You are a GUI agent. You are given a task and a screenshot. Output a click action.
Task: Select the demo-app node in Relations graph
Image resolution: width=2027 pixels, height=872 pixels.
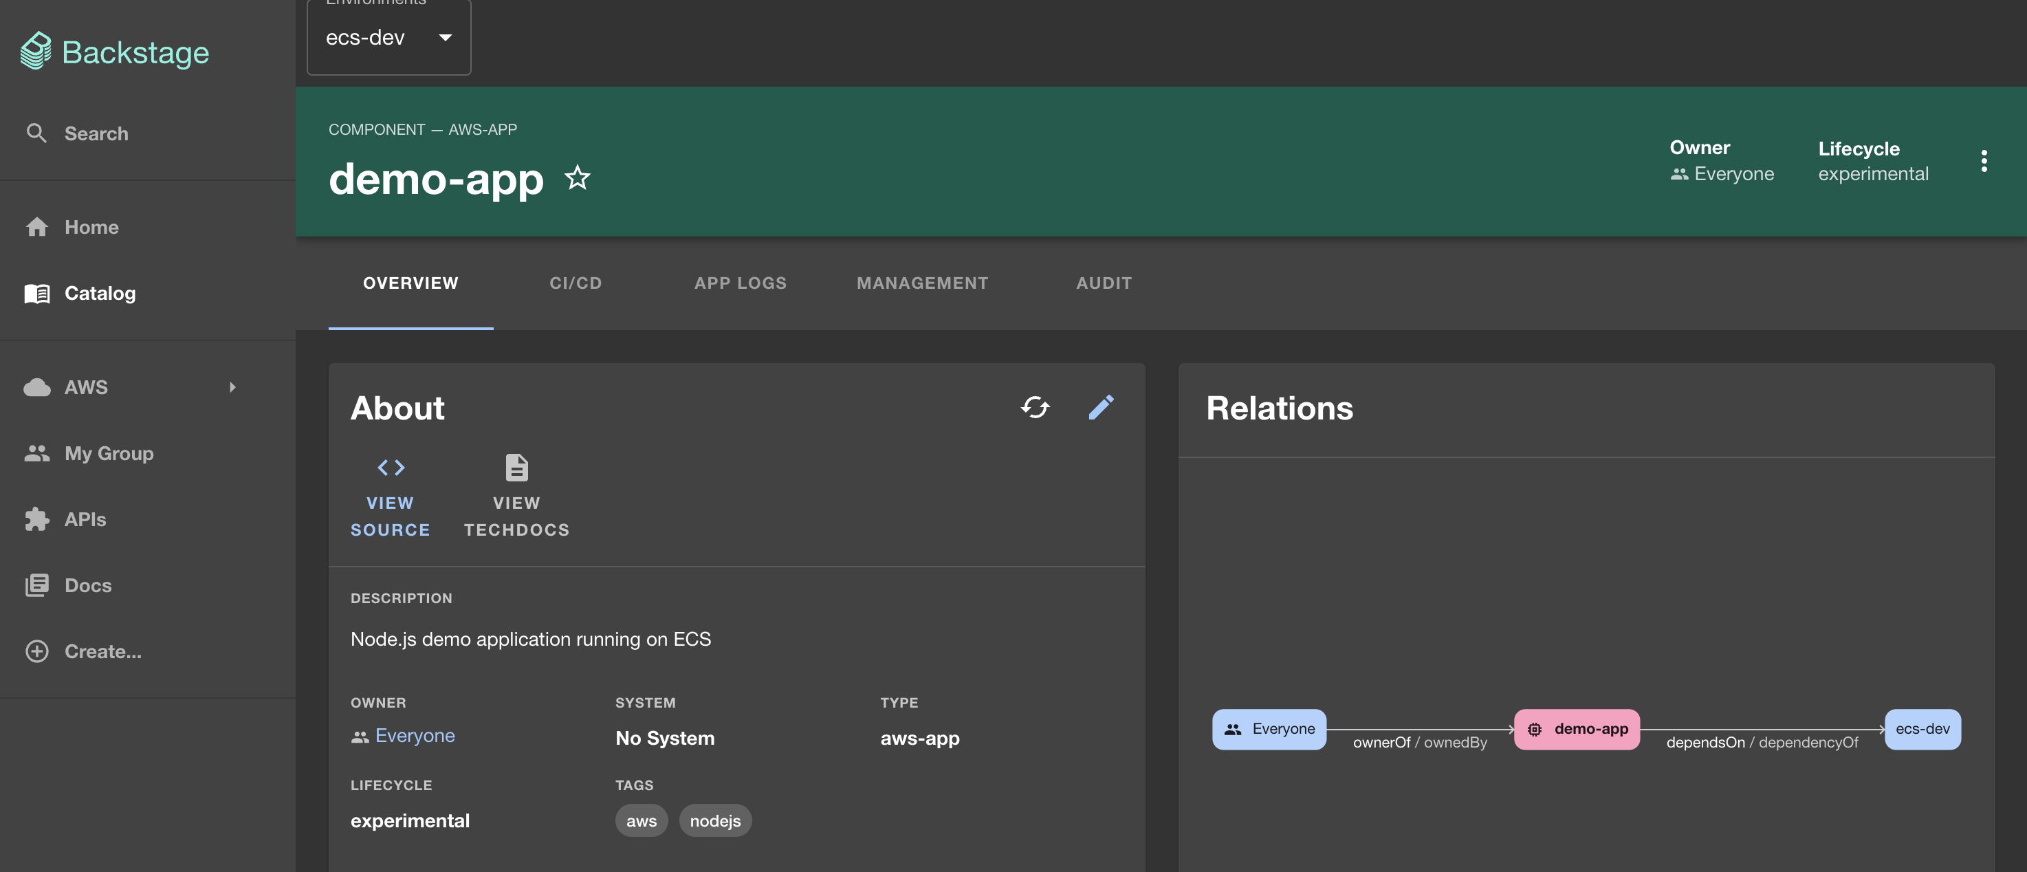[1577, 729]
